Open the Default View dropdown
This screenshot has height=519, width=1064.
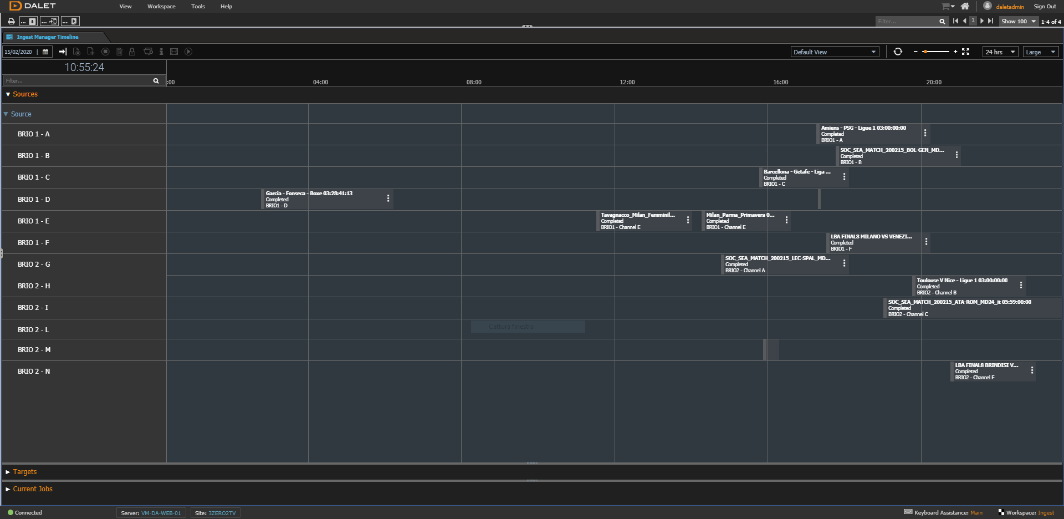click(834, 52)
